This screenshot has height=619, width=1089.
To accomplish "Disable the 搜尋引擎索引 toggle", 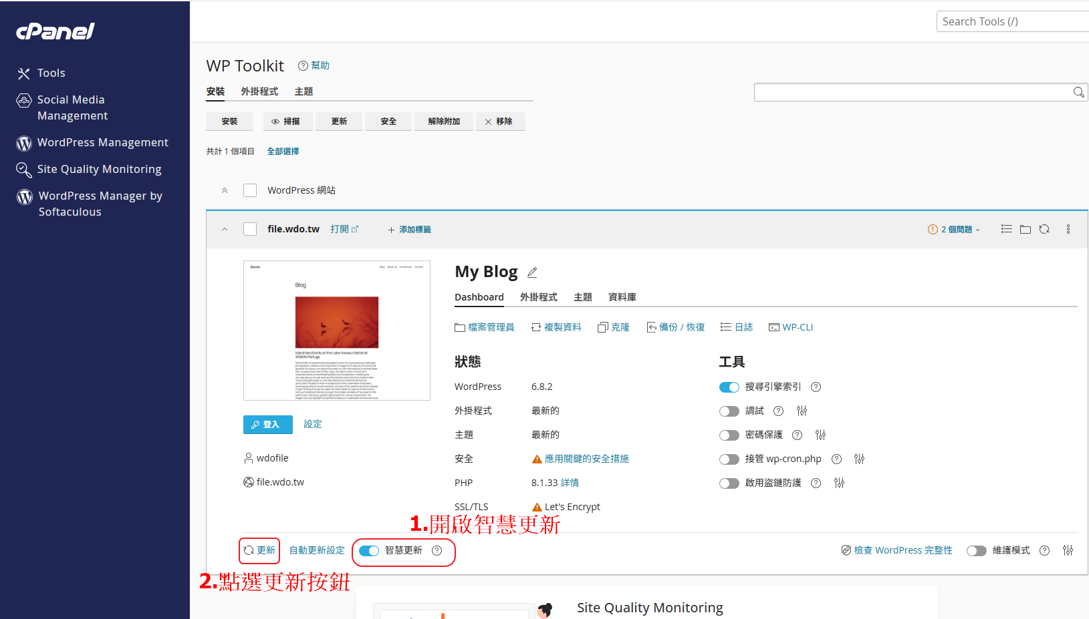I will [x=729, y=387].
